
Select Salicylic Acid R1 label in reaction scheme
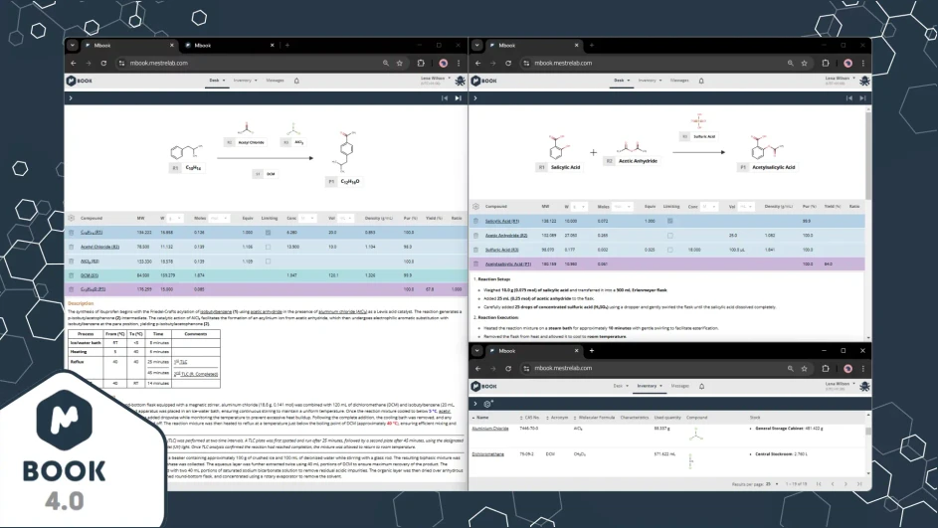(560, 167)
